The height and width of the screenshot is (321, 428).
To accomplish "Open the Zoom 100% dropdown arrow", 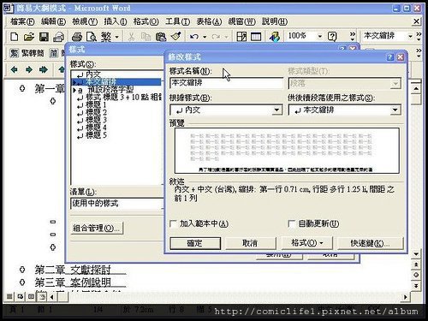I will [320, 36].
